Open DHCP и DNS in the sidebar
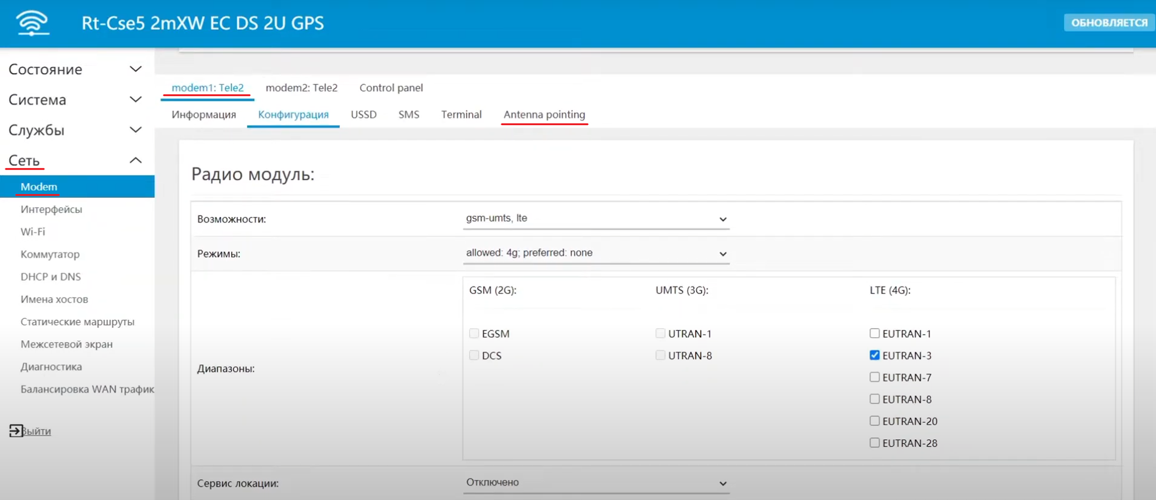 pos(51,276)
